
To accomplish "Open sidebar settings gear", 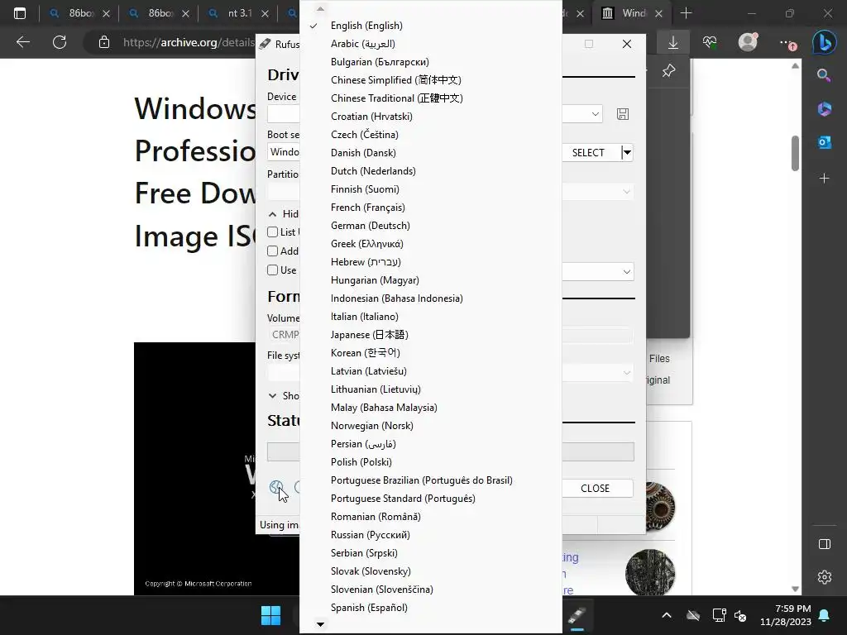I will (x=825, y=577).
